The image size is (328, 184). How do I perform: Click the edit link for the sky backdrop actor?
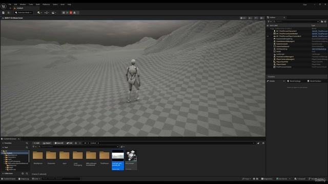tap(319, 49)
